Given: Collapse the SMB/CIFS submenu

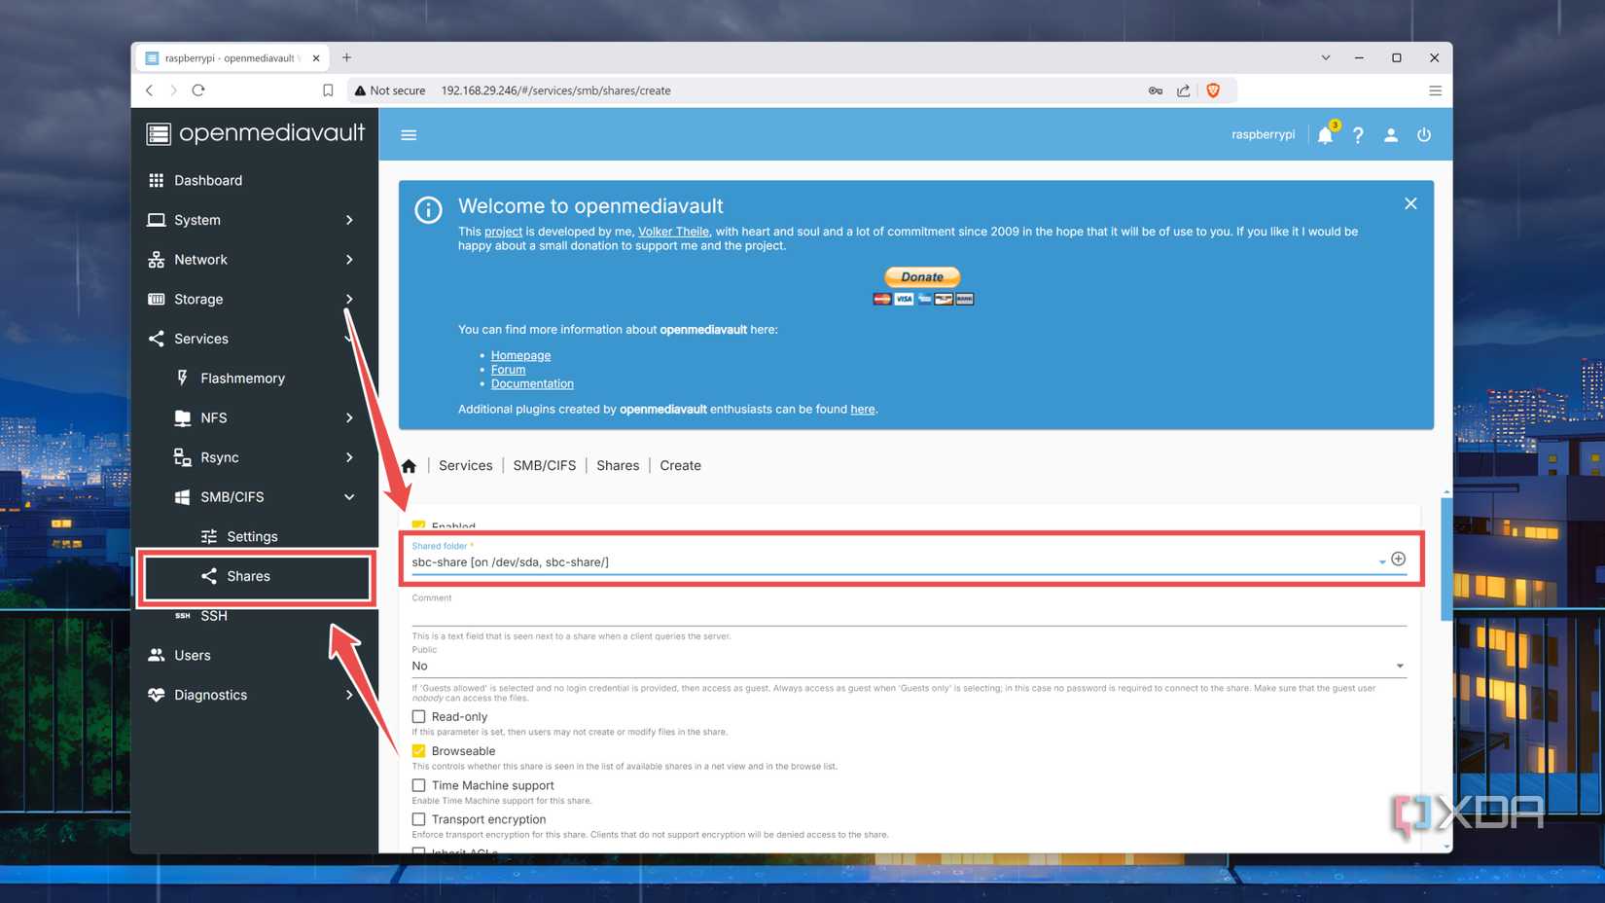Looking at the screenshot, I should pos(255,497).
